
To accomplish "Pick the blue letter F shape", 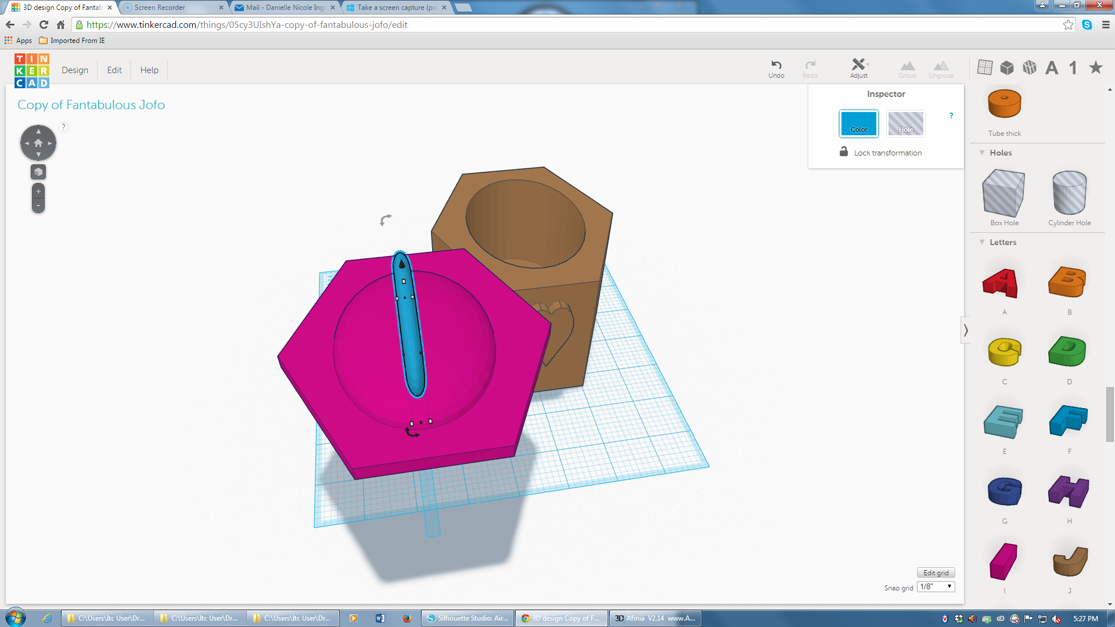I will [1068, 420].
